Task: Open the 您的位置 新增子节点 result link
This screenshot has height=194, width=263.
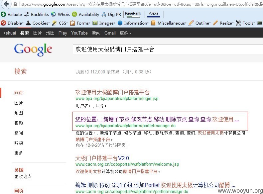Action: coord(157,119)
